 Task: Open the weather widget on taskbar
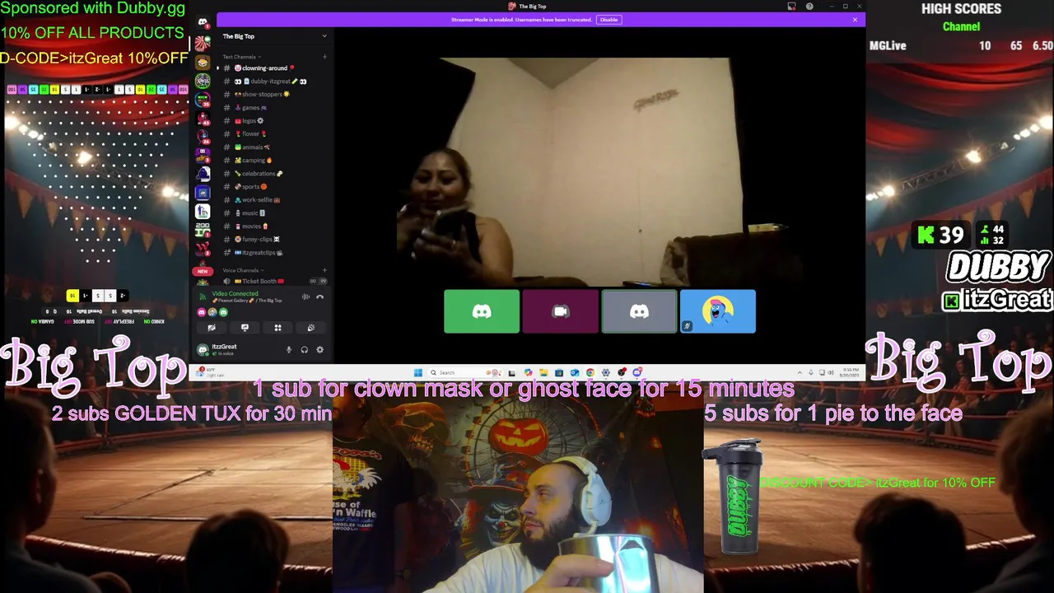tap(211, 372)
